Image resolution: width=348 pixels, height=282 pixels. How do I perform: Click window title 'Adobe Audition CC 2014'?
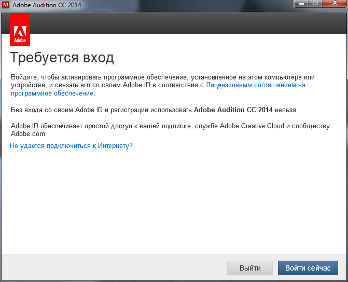(47, 5)
